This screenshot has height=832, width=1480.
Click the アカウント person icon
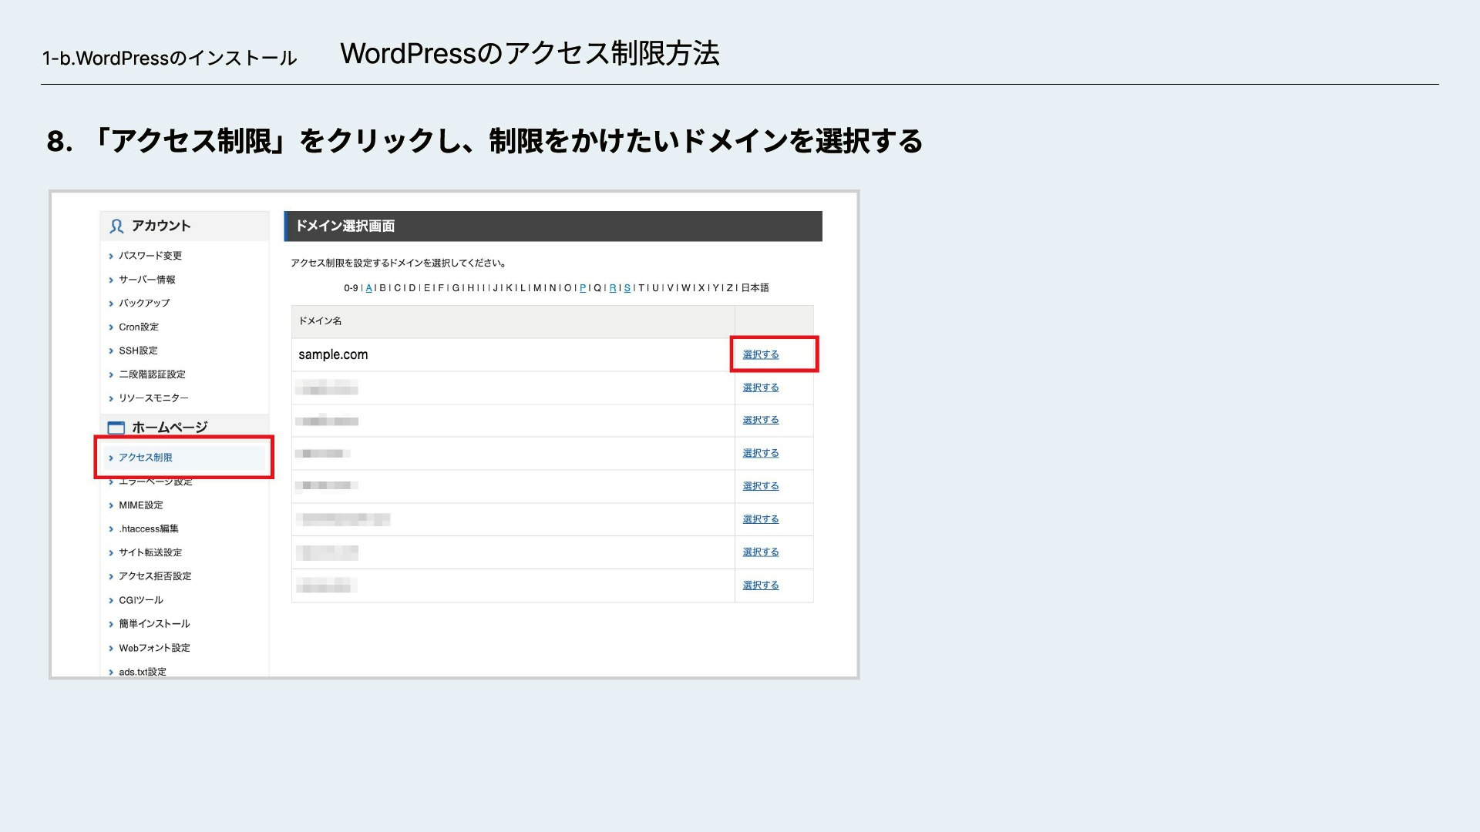click(x=116, y=226)
